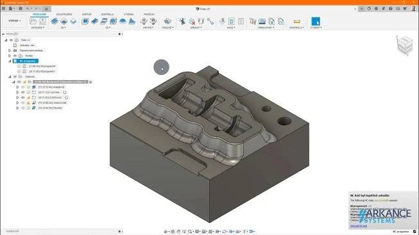Click the 3D pocket clearing icon
This screenshot has height=235, width=419.
point(94,21)
